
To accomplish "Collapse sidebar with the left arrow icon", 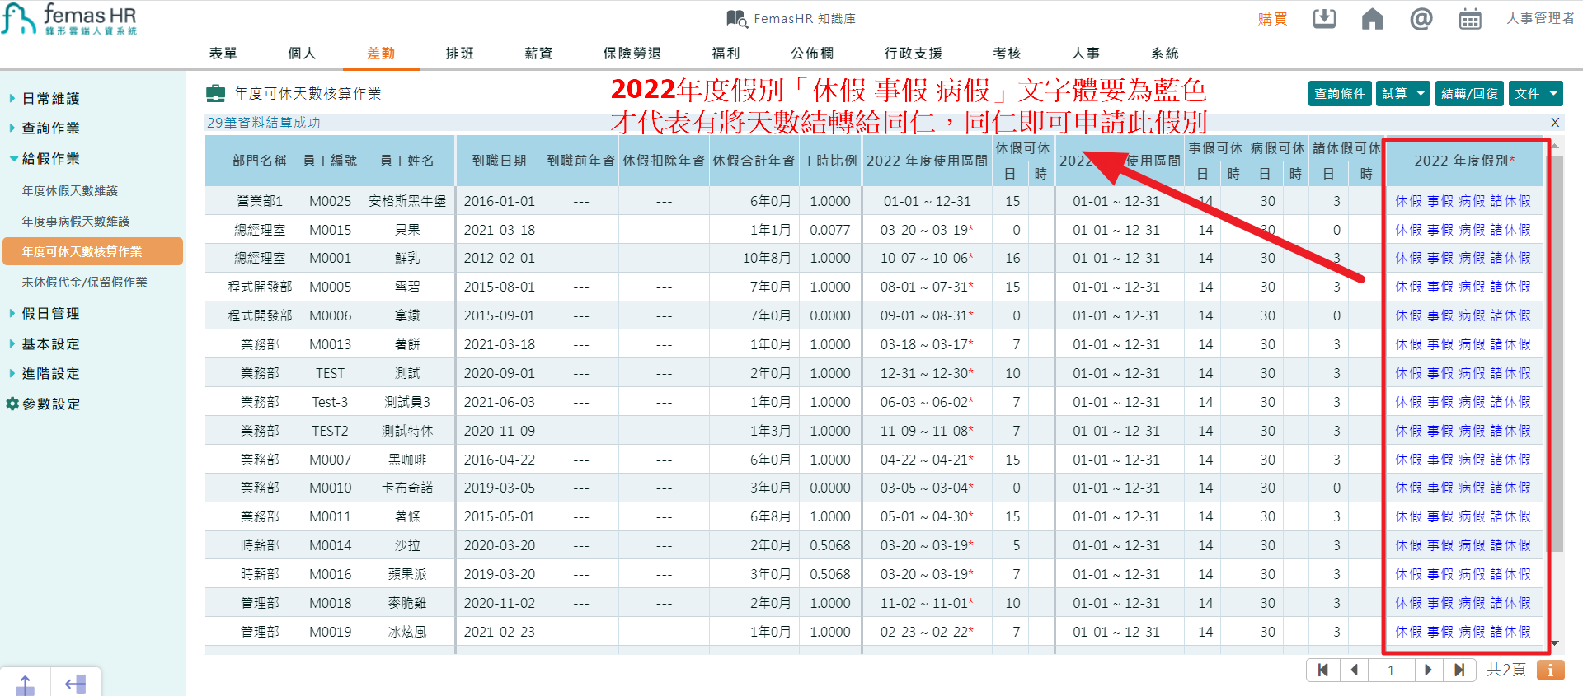I will coord(75,684).
